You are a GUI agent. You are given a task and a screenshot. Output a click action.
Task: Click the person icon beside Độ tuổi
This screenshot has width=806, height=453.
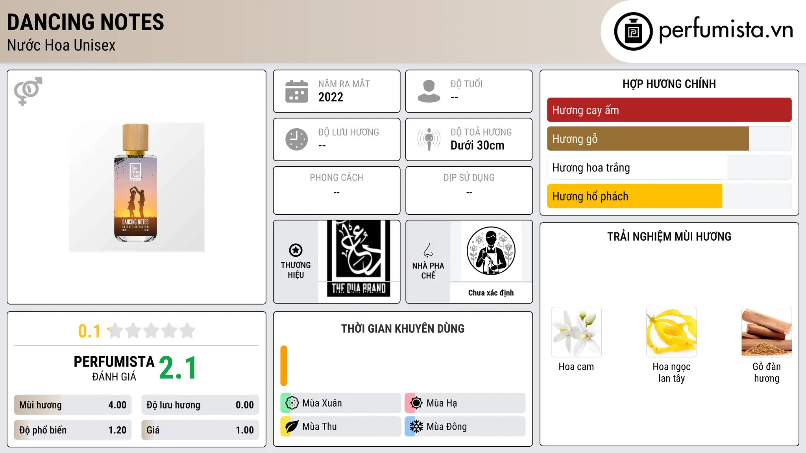click(429, 91)
